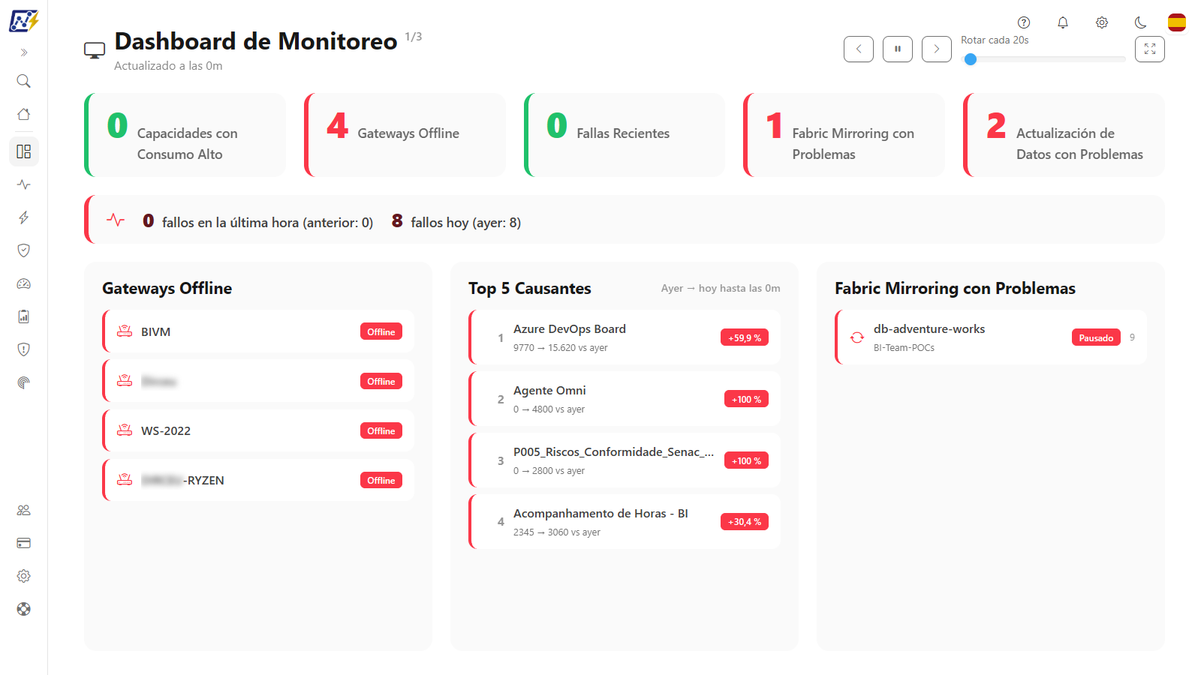Click the Pausado status badge
This screenshot has height=675, width=1201.
point(1096,337)
